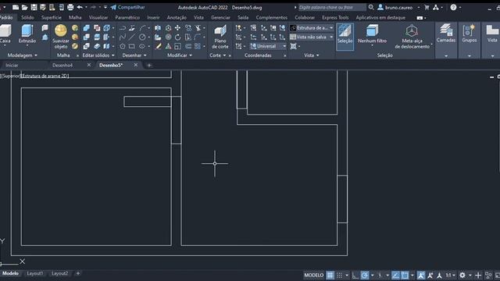The width and height of the screenshot is (500, 281).
Task: Select the Move modify tool
Action: pyautogui.click(x=177, y=28)
